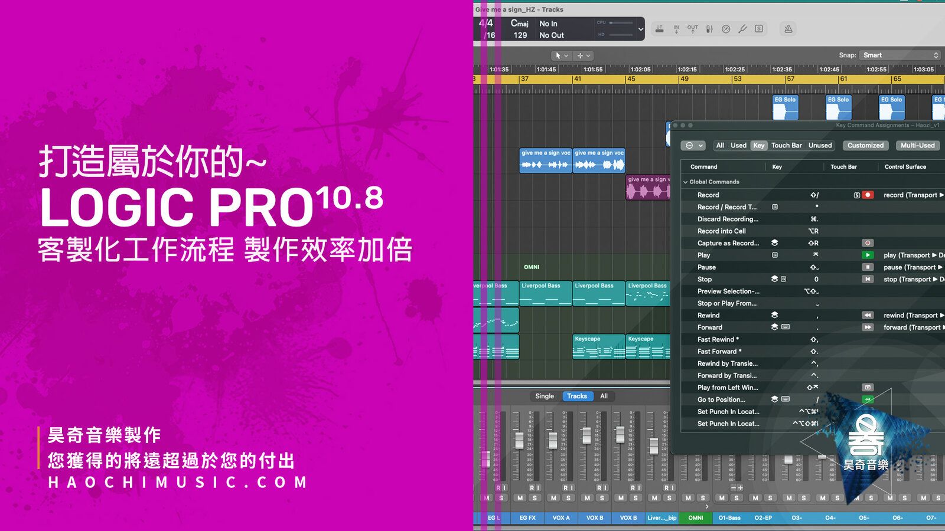Click the green Play Touch Bar icon
This screenshot has height=531, width=945.
(x=868, y=255)
